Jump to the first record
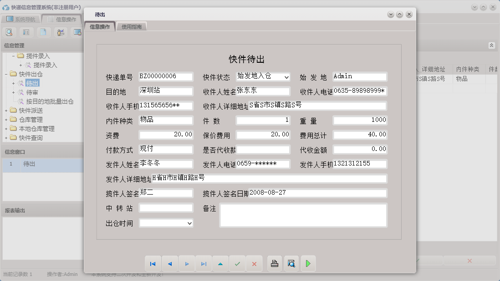The width and height of the screenshot is (500, 281). coord(153,263)
